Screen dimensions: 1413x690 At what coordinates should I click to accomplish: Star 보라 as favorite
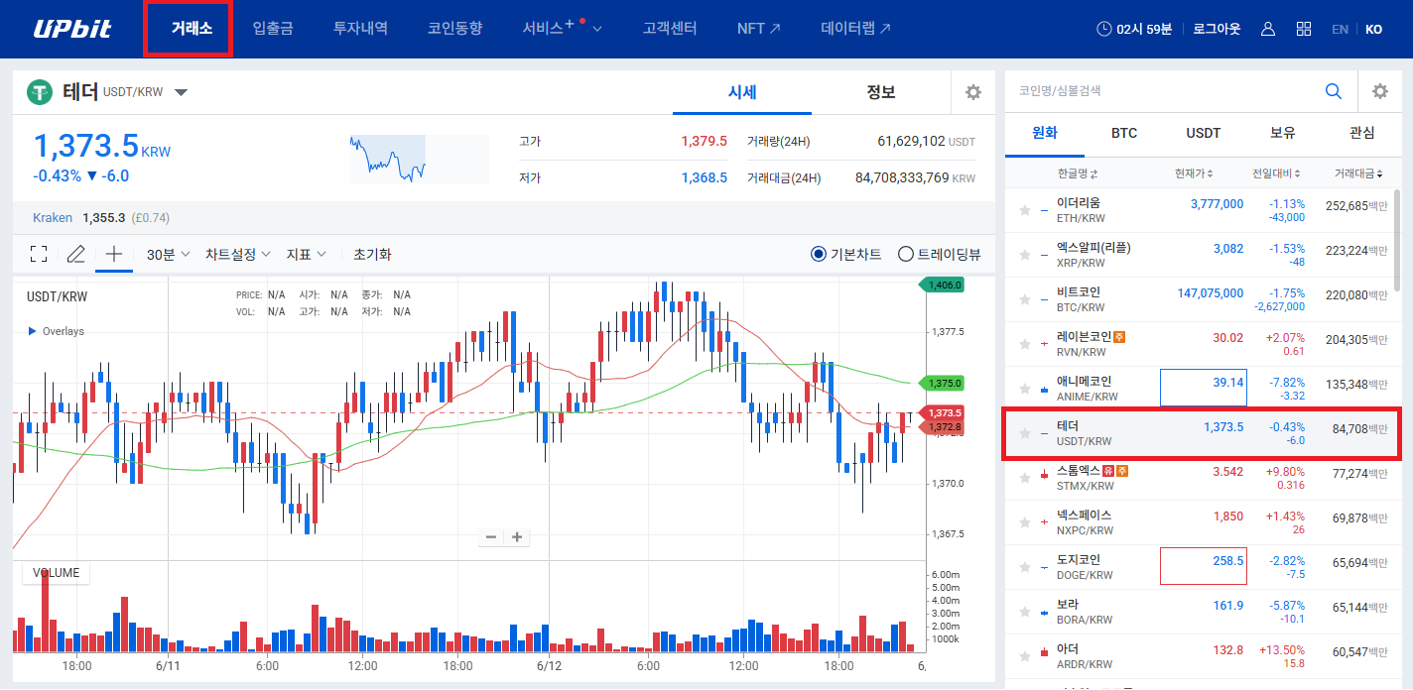click(x=1025, y=612)
